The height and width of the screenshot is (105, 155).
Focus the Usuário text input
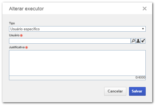click(70, 41)
